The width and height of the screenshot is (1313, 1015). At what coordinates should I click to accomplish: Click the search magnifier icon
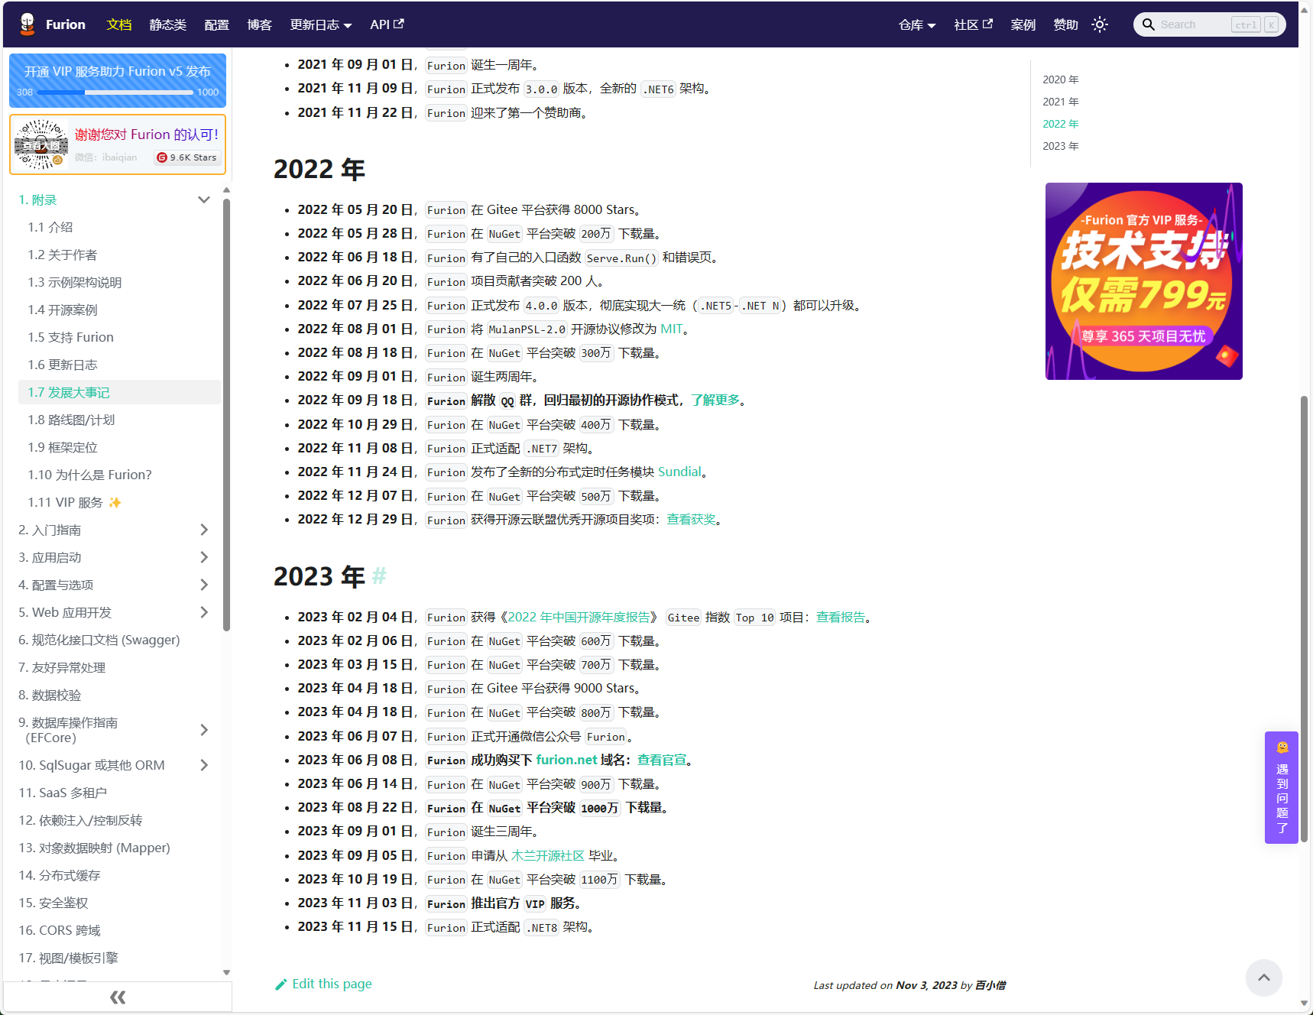coord(1148,24)
